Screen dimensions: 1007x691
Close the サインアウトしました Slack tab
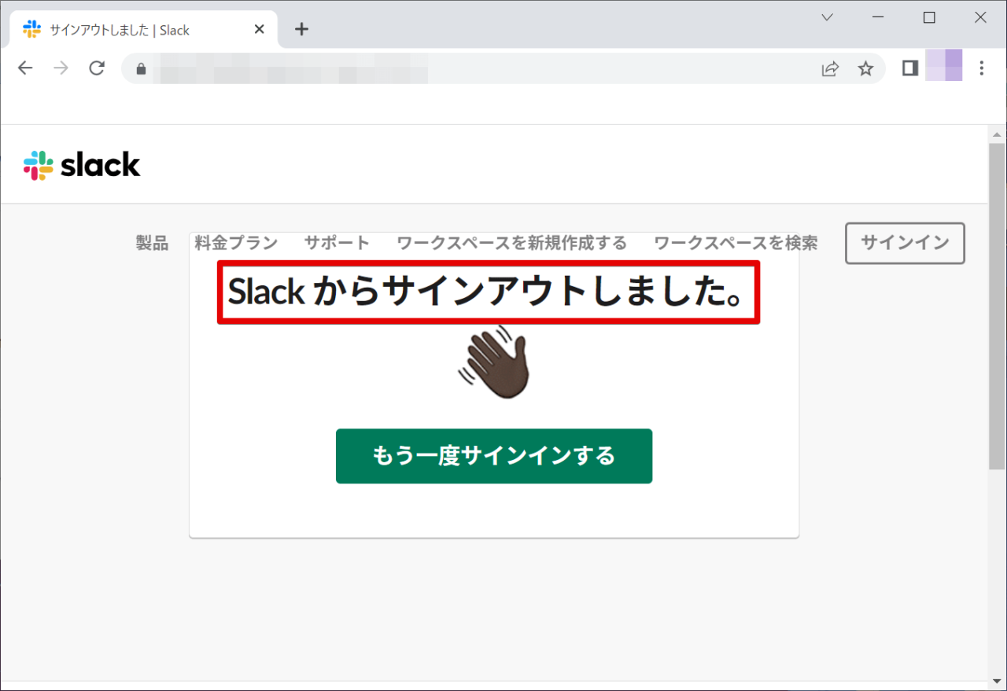coord(260,30)
